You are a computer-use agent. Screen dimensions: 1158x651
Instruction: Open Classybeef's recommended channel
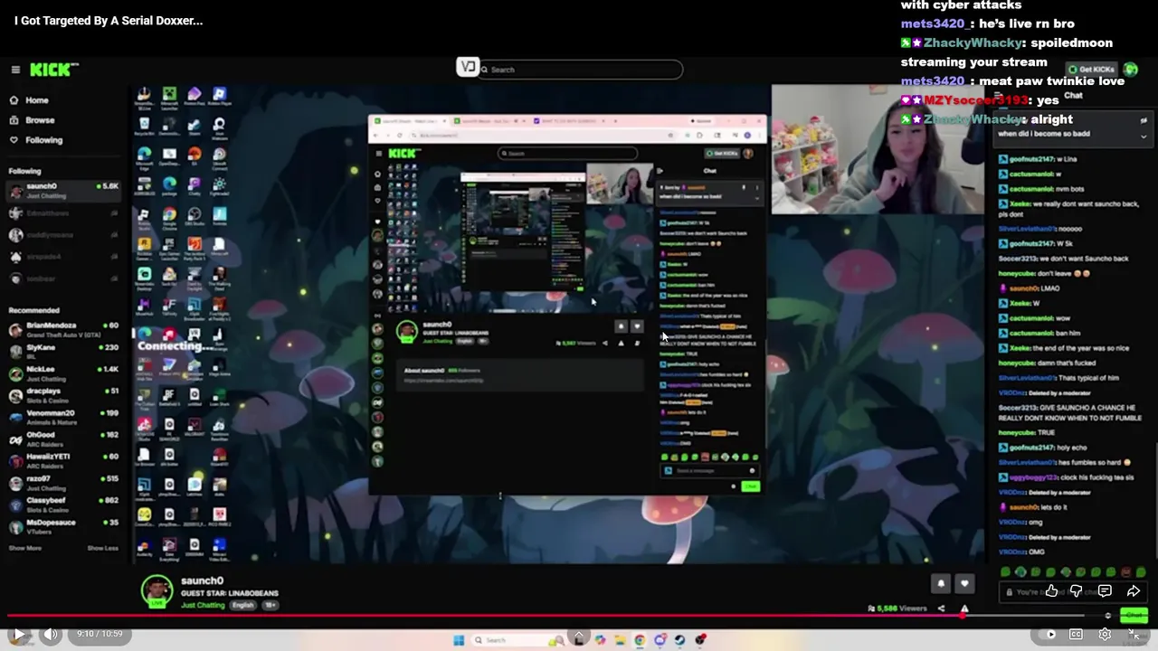tap(63, 505)
